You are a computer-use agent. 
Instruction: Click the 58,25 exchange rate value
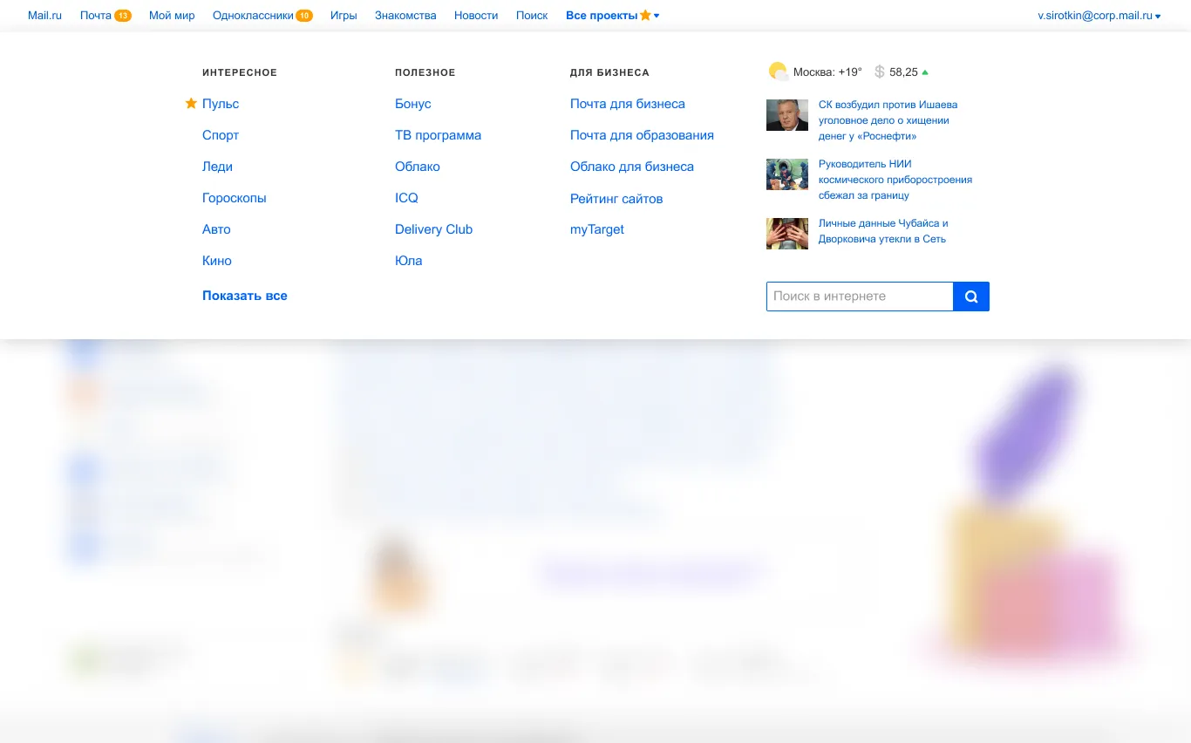pos(903,72)
